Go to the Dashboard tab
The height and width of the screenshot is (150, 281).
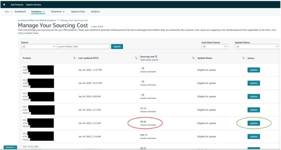click(20, 12)
